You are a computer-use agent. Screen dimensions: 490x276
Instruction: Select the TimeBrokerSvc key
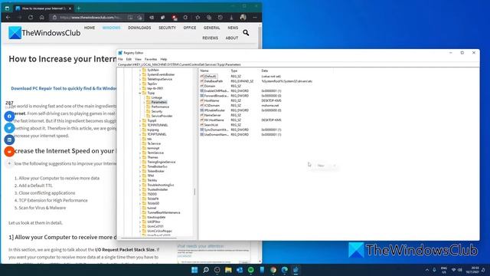(x=157, y=166)
